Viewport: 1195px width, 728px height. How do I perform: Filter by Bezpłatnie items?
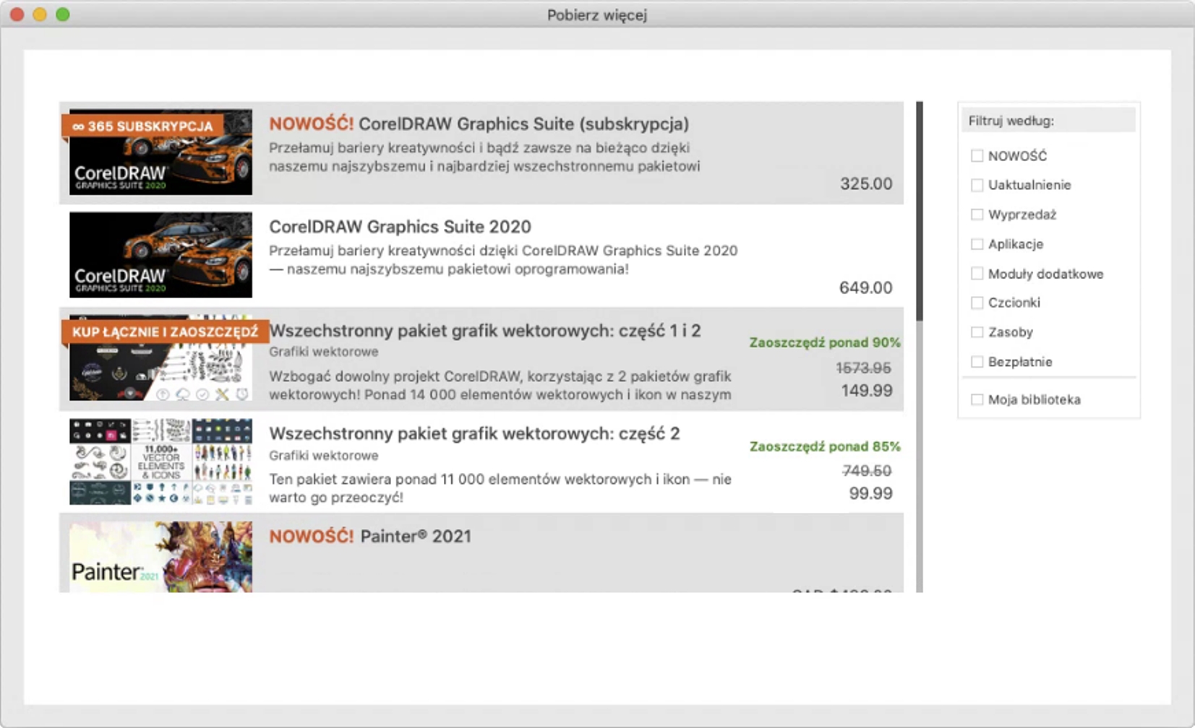click(x=977, y=362)
